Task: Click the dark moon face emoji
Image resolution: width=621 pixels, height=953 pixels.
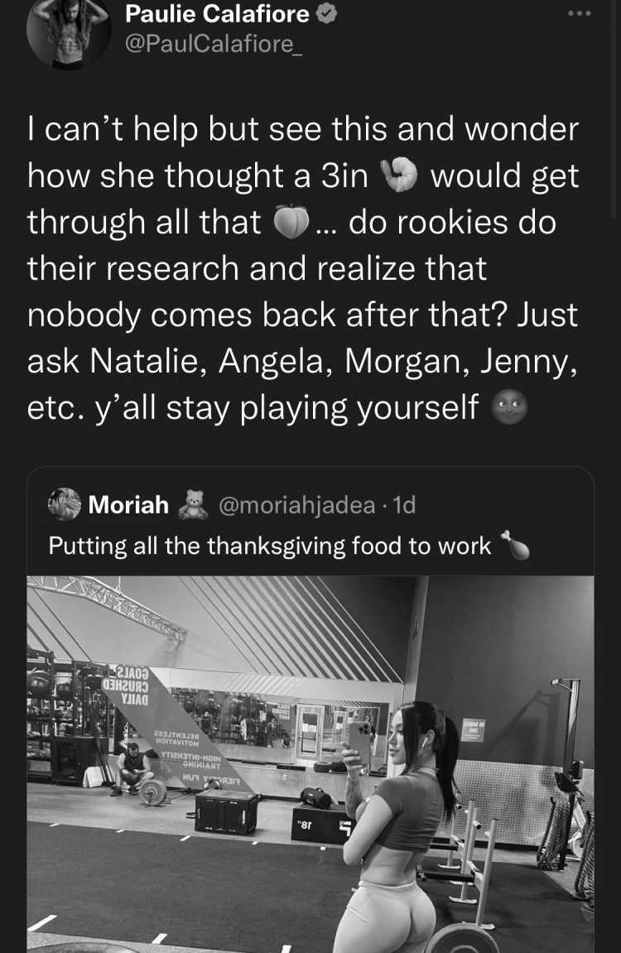Action: 508,407
